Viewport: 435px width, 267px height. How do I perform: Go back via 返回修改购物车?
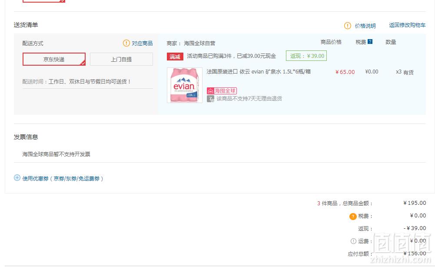[x=407, y=25]
